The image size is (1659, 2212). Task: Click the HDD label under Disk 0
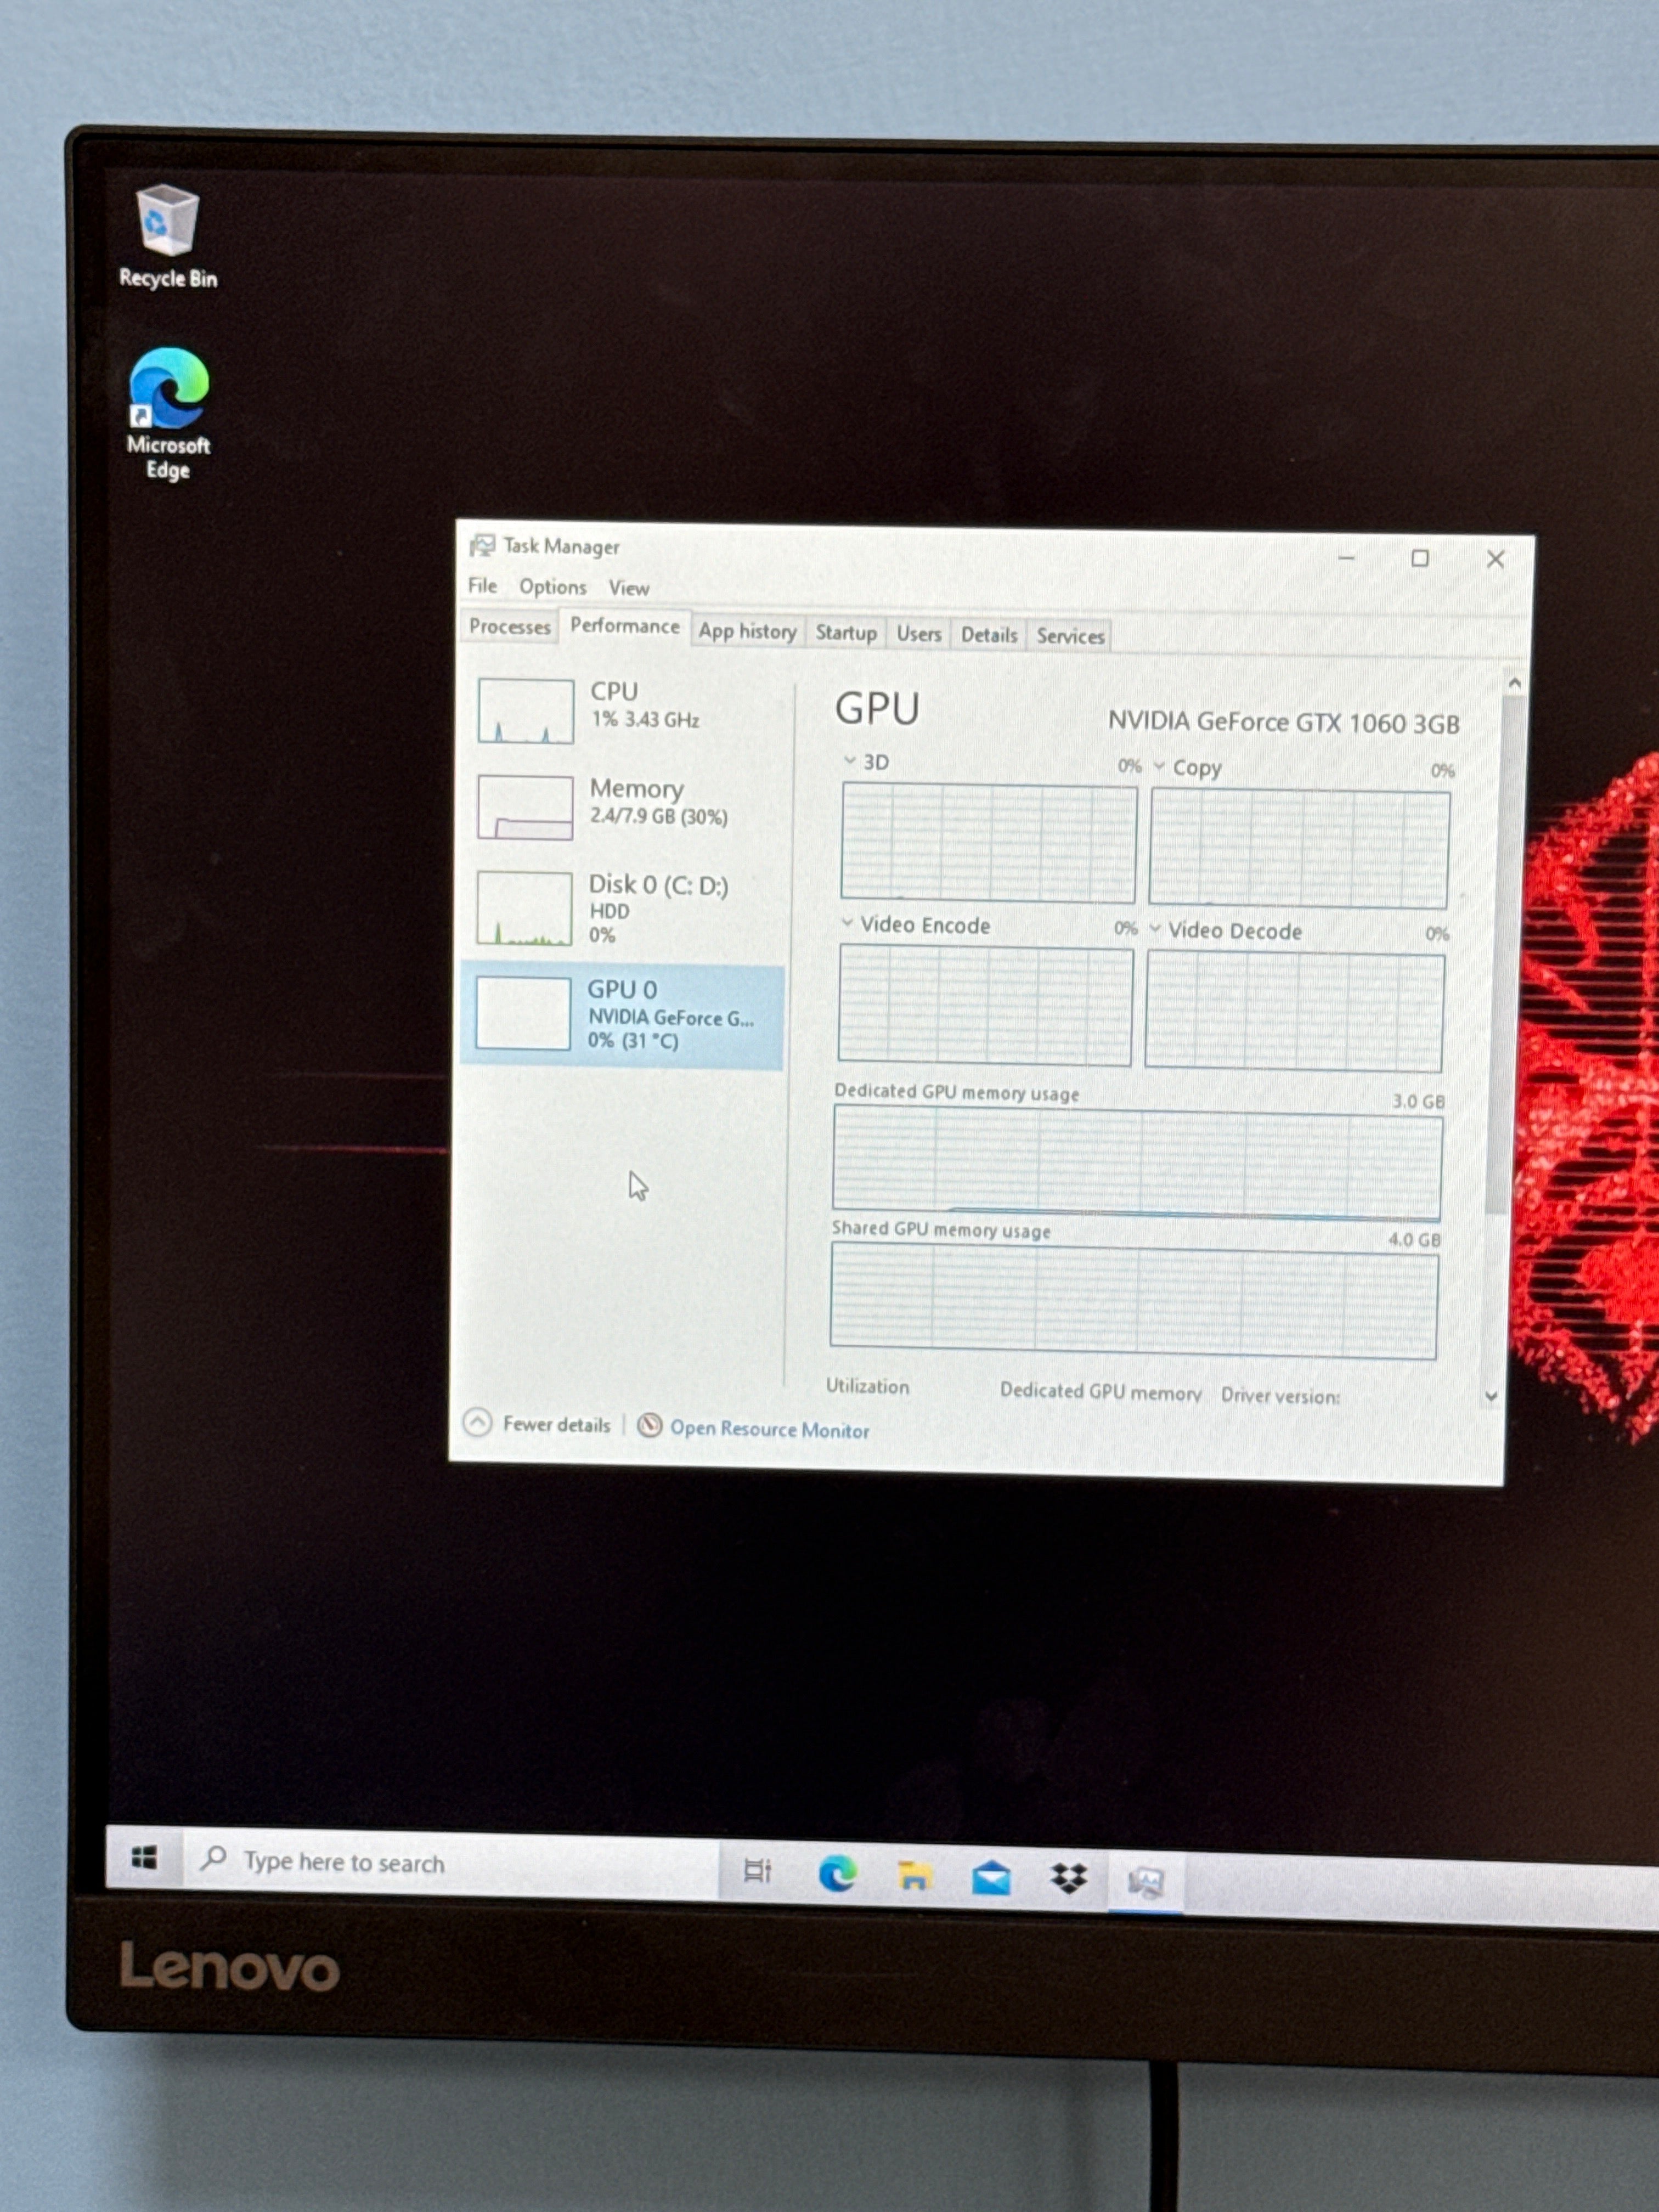pos(609,911)
